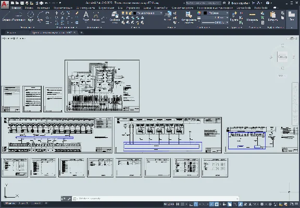Screen dimensions: 300x208
Task: Switch to the Лист1 layout tab
Action: [24, 203]
